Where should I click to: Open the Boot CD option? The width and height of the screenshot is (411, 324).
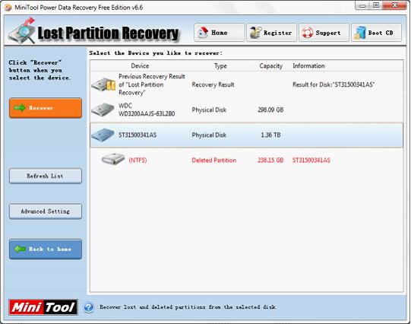[376, 33]
